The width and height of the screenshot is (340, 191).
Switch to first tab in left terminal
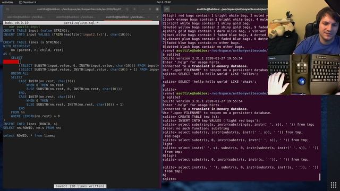pyautogui.click(x=26, y=17)
